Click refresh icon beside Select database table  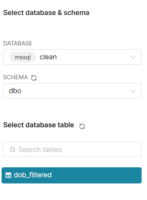tap(82, 126)
